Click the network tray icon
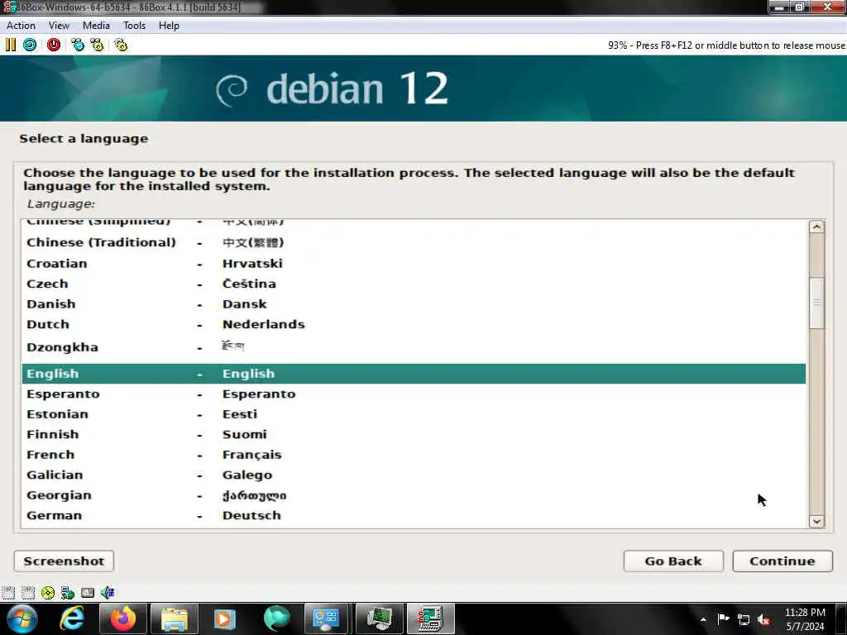 coord(744,620)
